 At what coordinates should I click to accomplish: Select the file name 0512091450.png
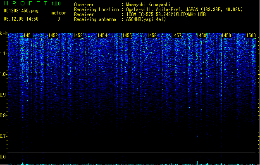21,11
